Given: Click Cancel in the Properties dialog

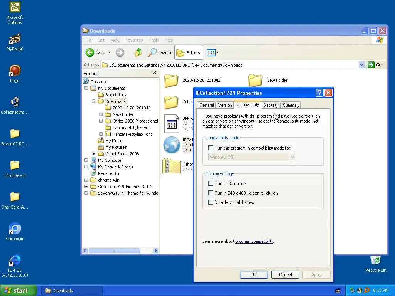Looking at the screenshot, I should [285, 274].
